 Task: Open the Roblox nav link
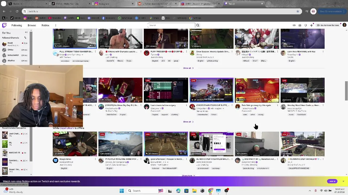click(x=45, y=25)
